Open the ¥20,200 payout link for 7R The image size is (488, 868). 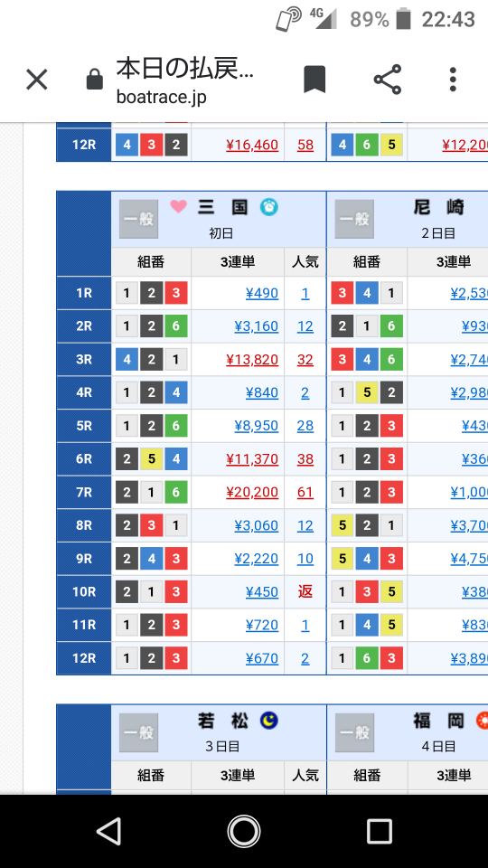(252, 492)
